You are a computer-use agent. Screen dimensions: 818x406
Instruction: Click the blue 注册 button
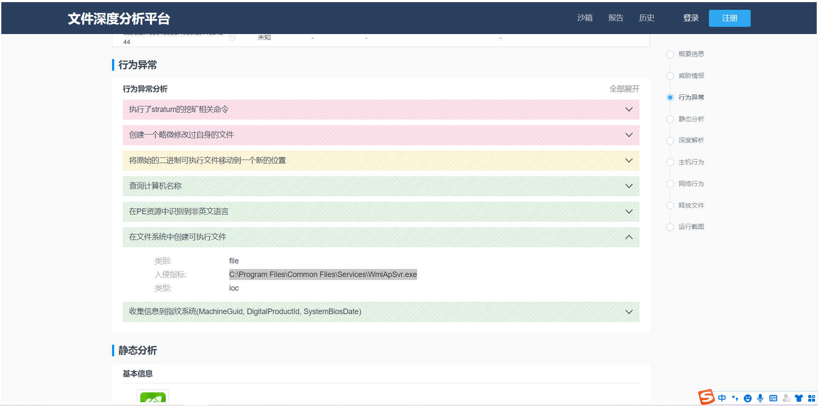(730, 18)
